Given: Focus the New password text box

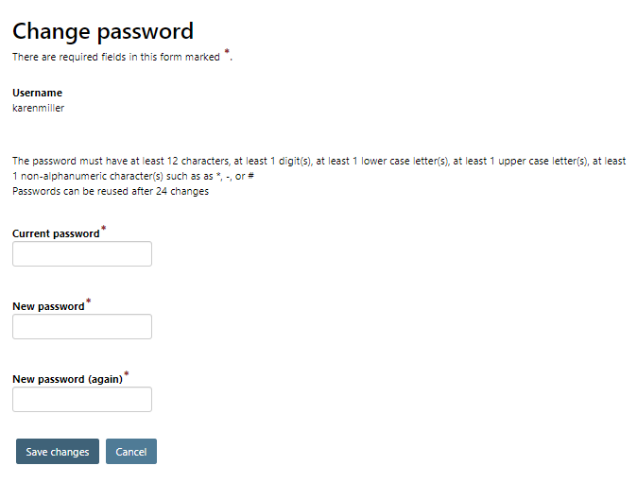Looking at the screenshot, I should pyautogui.click(x=82, y=327).
